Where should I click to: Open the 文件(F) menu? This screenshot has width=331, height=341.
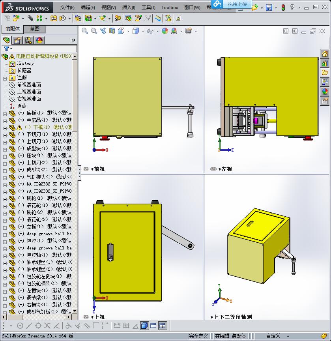(67, 7)
